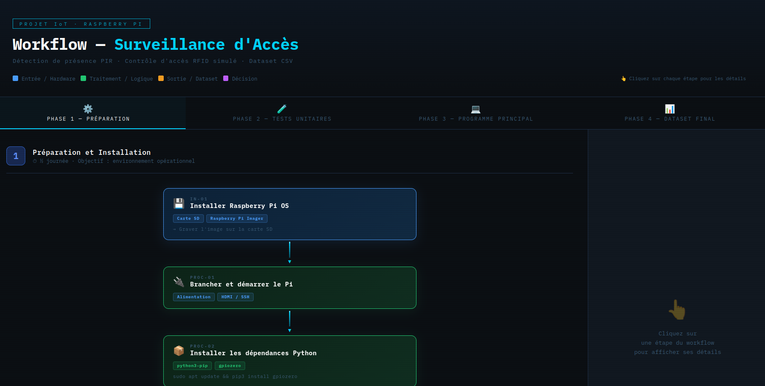765x386 pixels.
Task: Click the laptop icon for Phase 3
Action: point(476,109)
